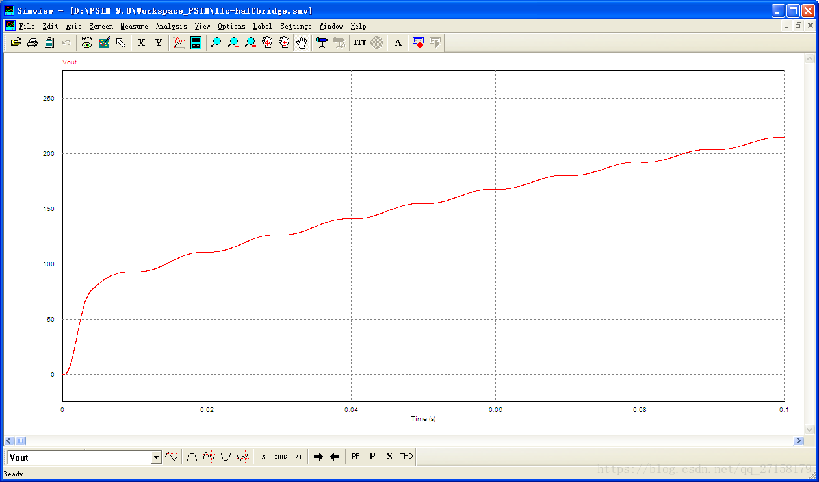
Task: Click the red Vout curve legend label
Action: tap(70, 62)
